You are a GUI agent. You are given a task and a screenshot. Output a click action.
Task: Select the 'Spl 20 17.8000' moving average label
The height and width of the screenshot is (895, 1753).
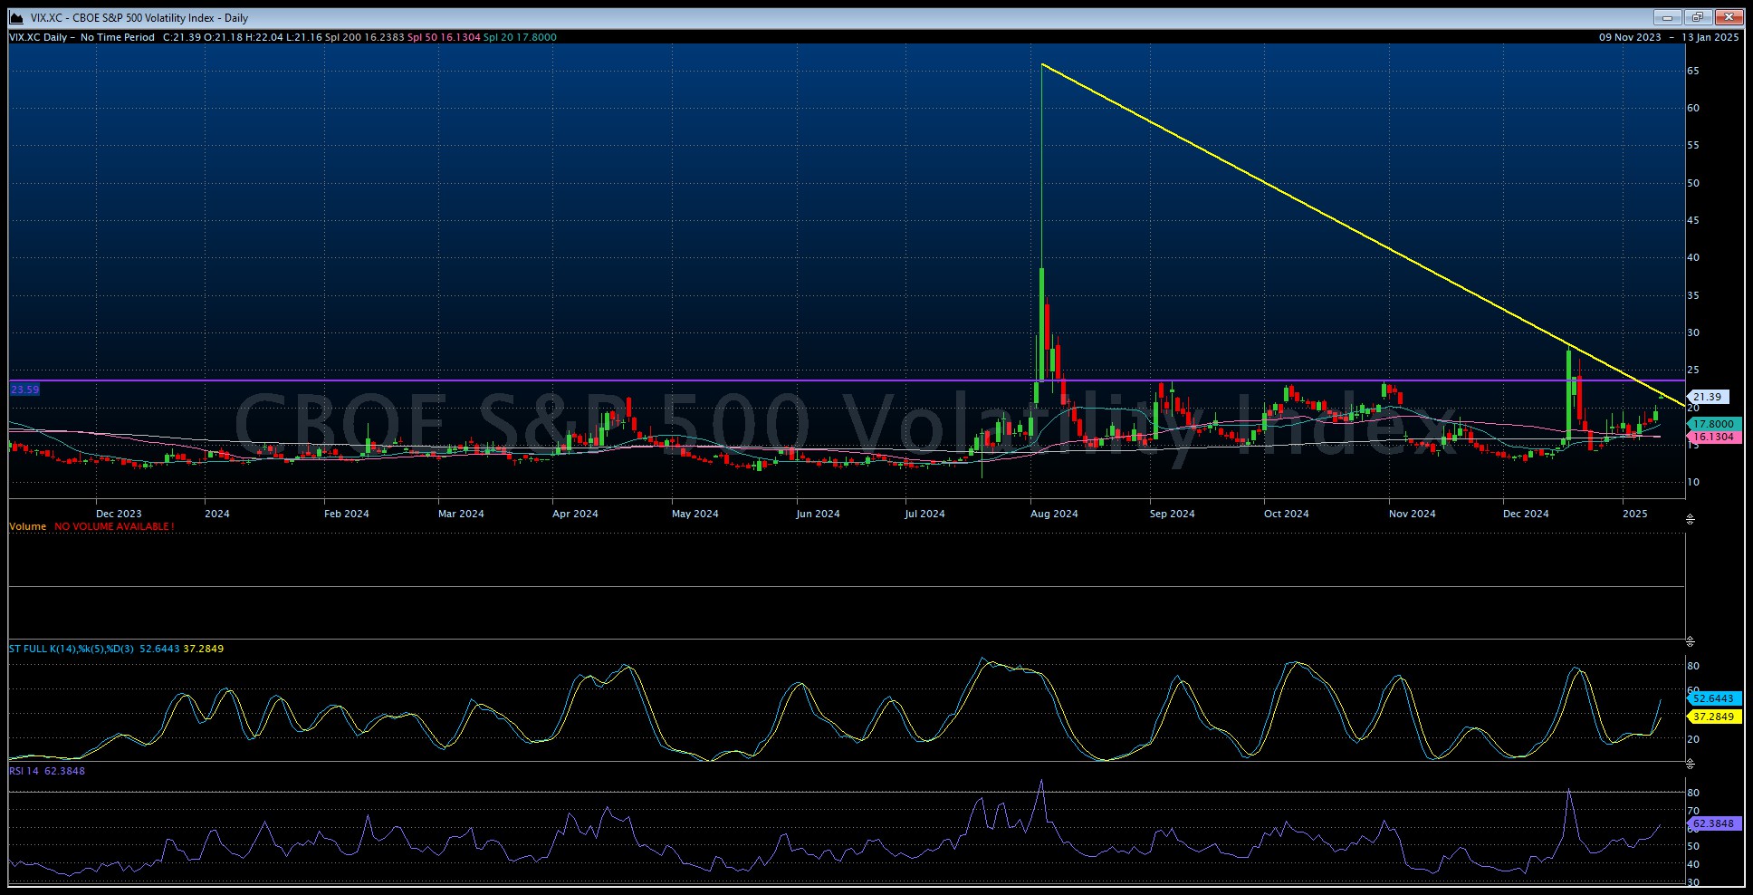coord(520,37)
